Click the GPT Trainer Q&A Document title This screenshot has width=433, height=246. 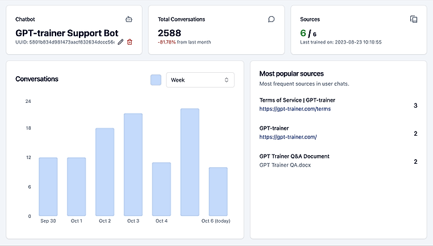click(294, 156)
